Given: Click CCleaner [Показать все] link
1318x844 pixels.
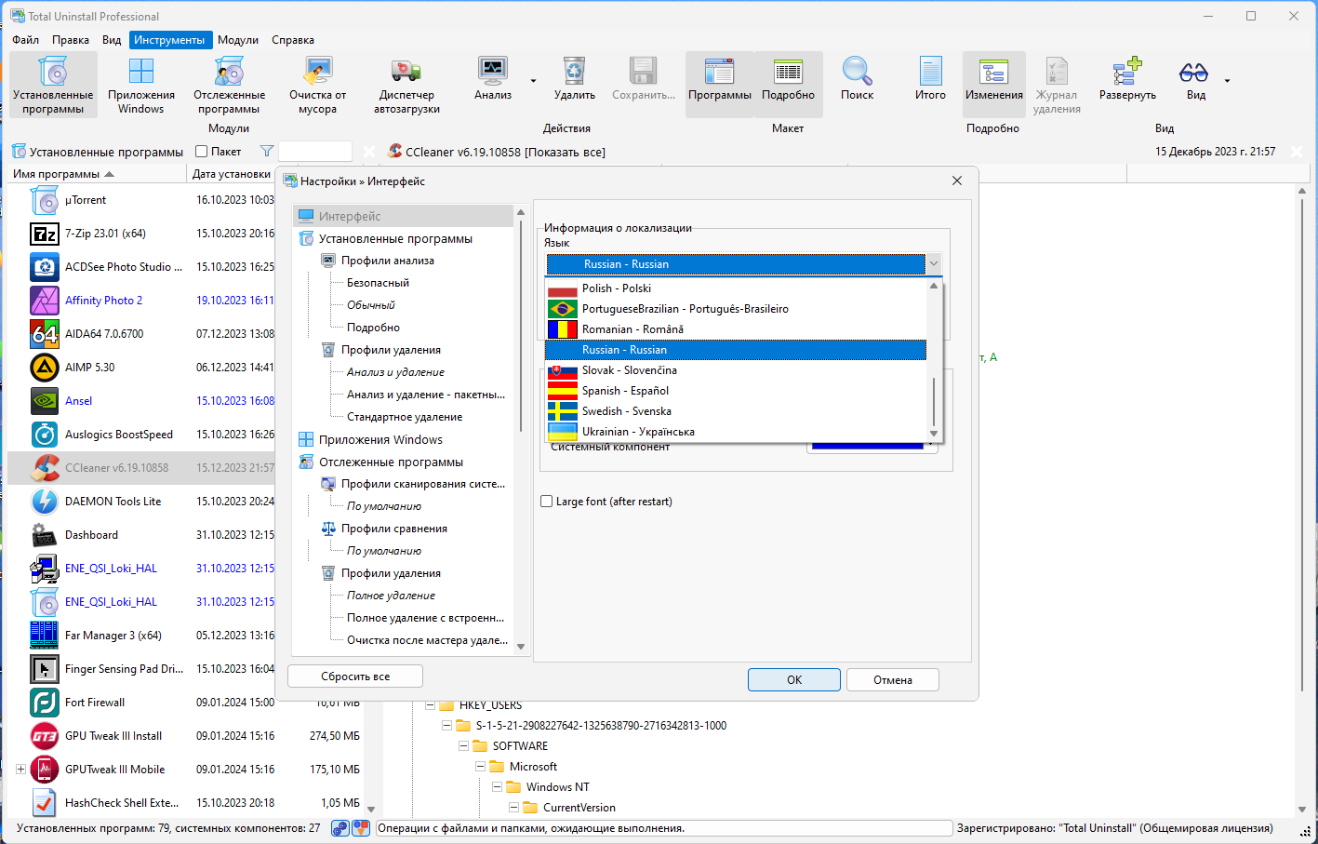Looking at the screenshot, I should pyautogui.click(x=505, y=152).
